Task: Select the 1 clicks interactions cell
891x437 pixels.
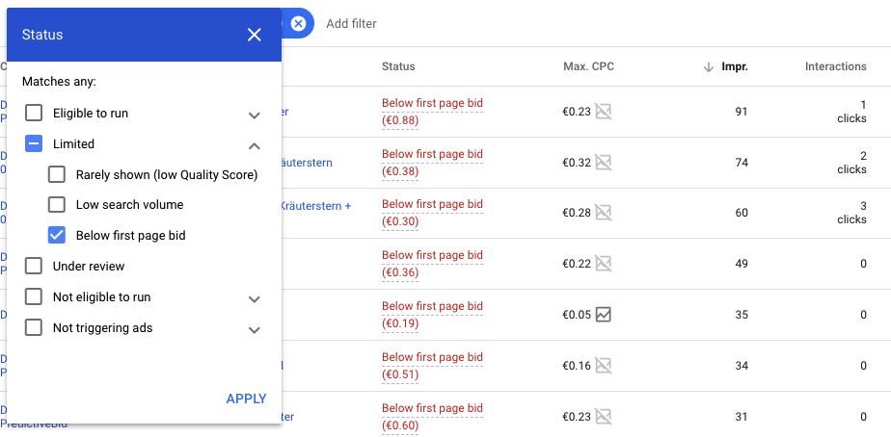Action: [851, 112]
